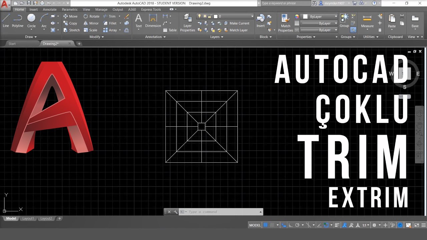Viewport: 427px width, 240px height.
Task: Open the AutoCAD application menu logo
Action: click(5, 5)
